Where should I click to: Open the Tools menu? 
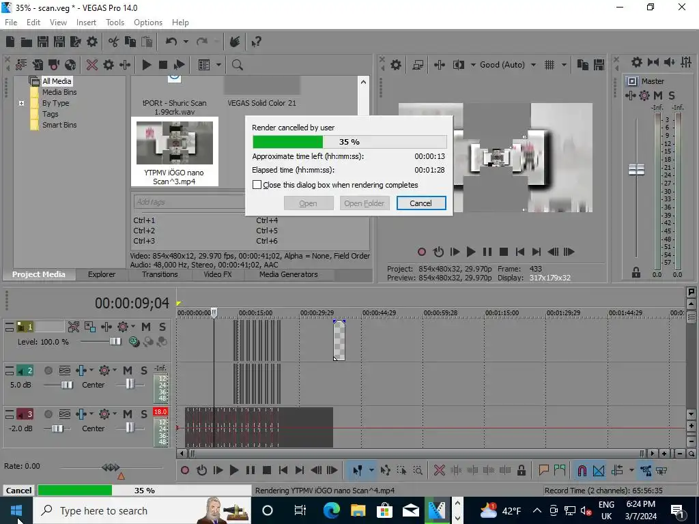click(115, 23)
